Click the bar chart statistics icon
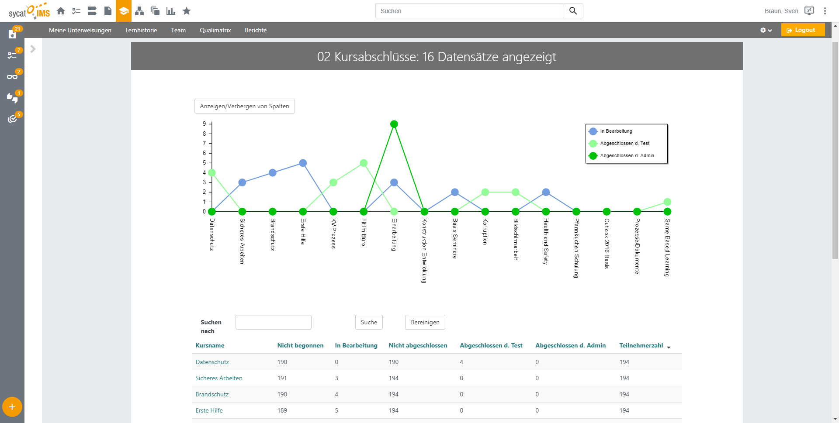Image resolution: width=839 pixels, height=423 pixels. coord(171,11)
